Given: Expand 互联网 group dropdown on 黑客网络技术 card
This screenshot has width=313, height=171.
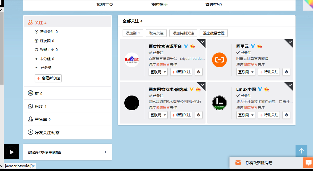Looking at the screenshot, I should (158, 115).
